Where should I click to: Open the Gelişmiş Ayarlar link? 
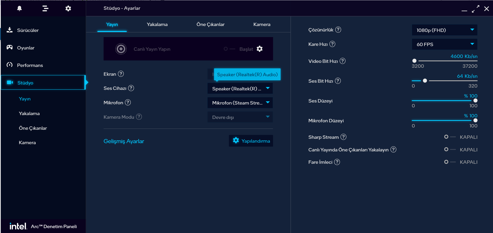click(x=124, y=141)
